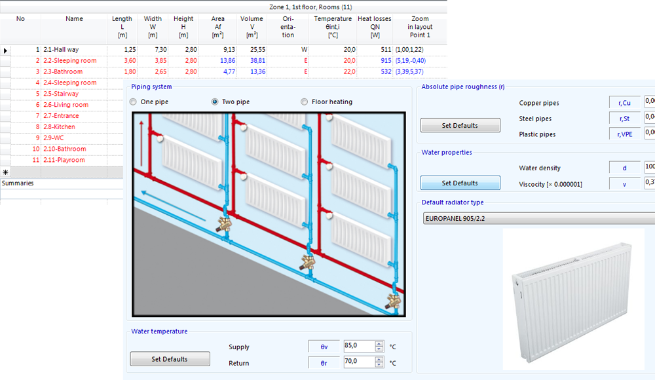Screen dimensions: 655x380
Task: Click the r,Cu copper pipe roughness symbol button
Action: point(624,102)
